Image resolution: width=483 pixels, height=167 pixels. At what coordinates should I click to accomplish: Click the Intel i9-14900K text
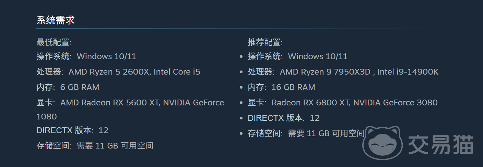tap(408, 72)
